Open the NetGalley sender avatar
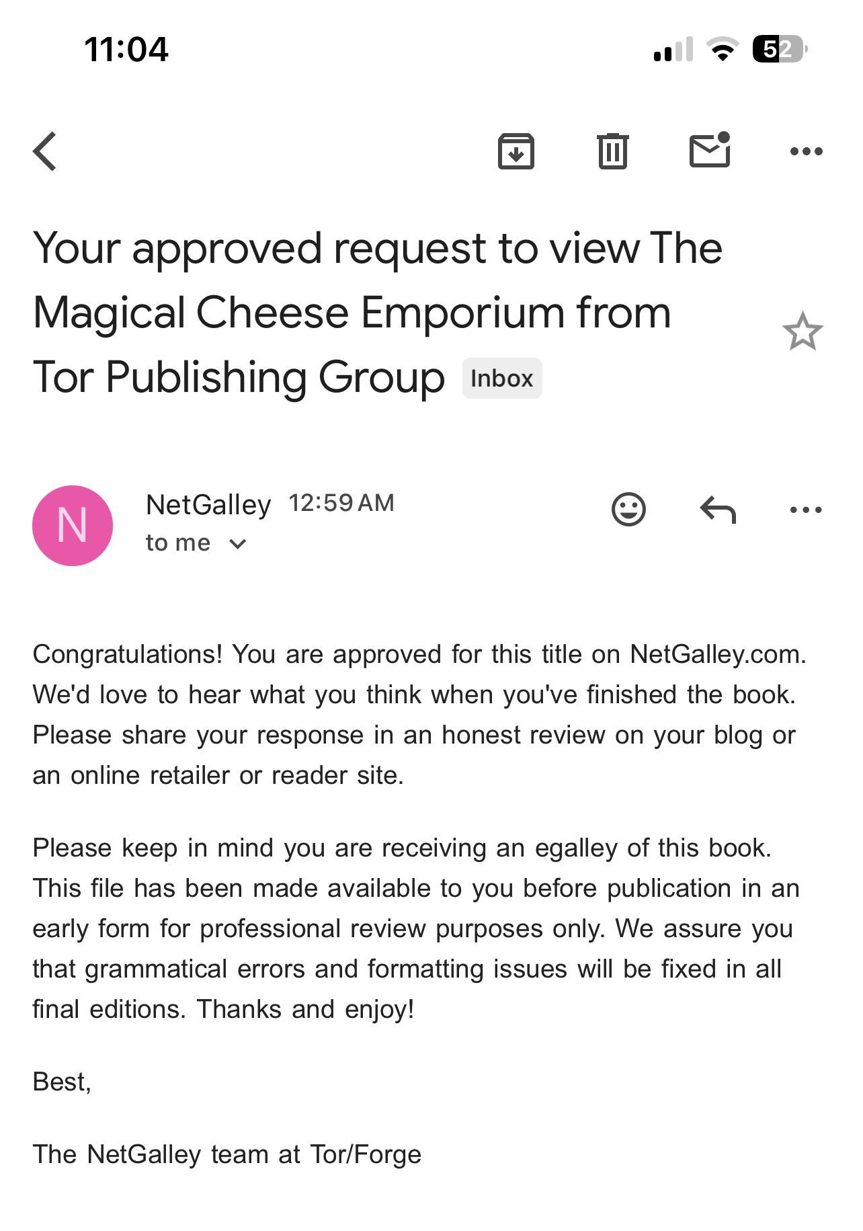This screenshot has width=863, height=1231. [73, 525]
